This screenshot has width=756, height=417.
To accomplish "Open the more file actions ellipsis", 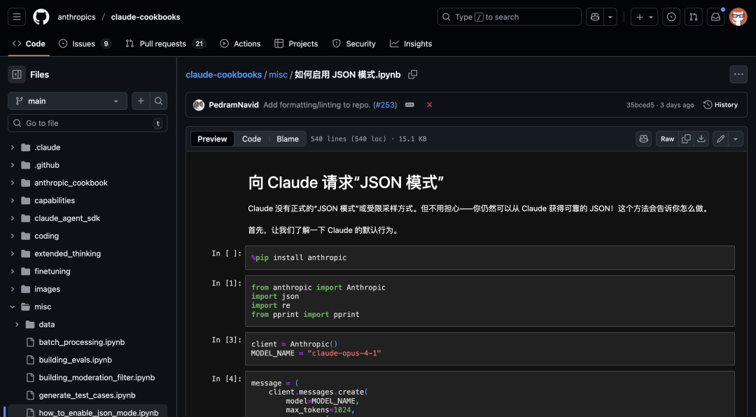I will pos(738,74).
